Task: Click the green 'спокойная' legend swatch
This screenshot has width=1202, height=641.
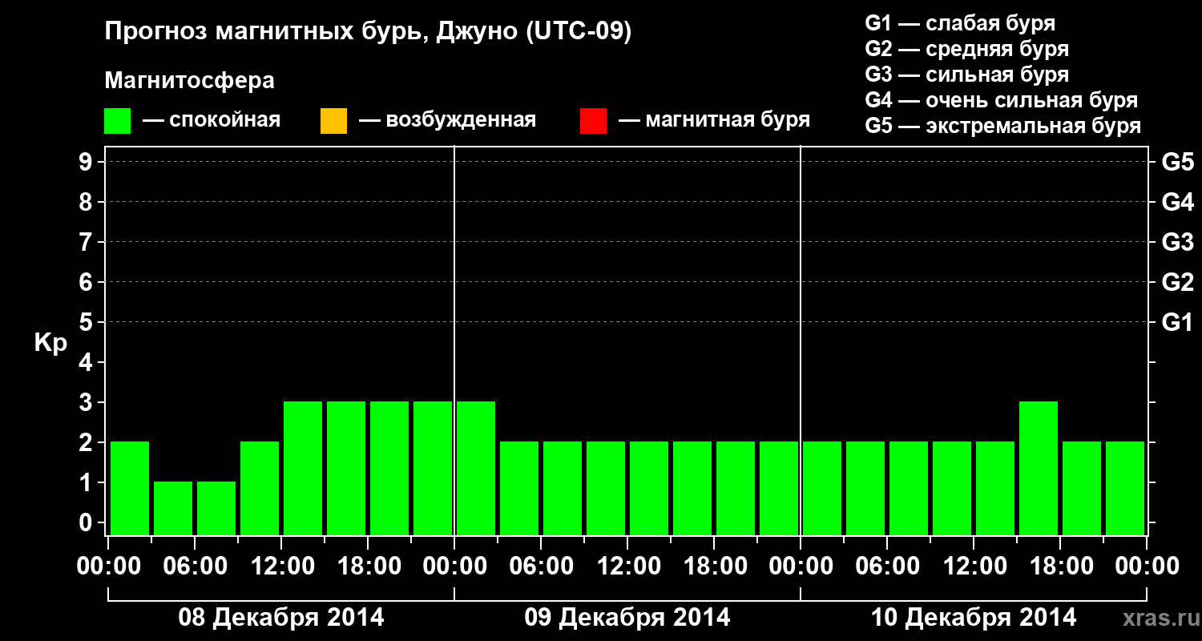Action: [117, 121]
